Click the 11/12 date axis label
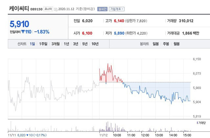This screenshot has height=138, width=210. (104, 135)
